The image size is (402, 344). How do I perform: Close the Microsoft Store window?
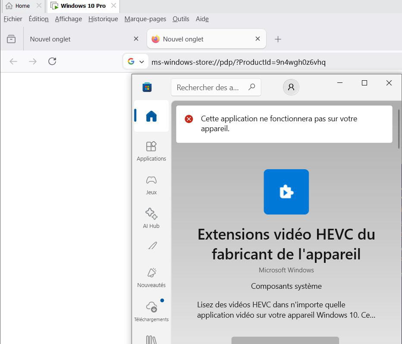point(389,83)
